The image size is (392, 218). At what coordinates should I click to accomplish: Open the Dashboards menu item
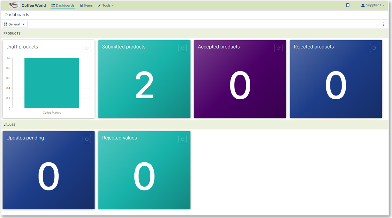63,5
